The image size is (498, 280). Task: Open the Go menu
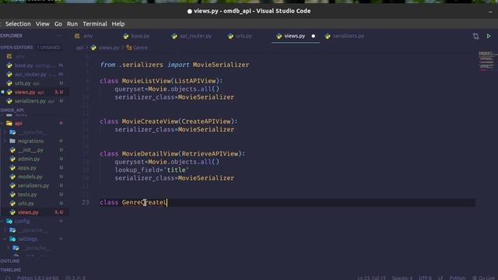pos(58,24)
